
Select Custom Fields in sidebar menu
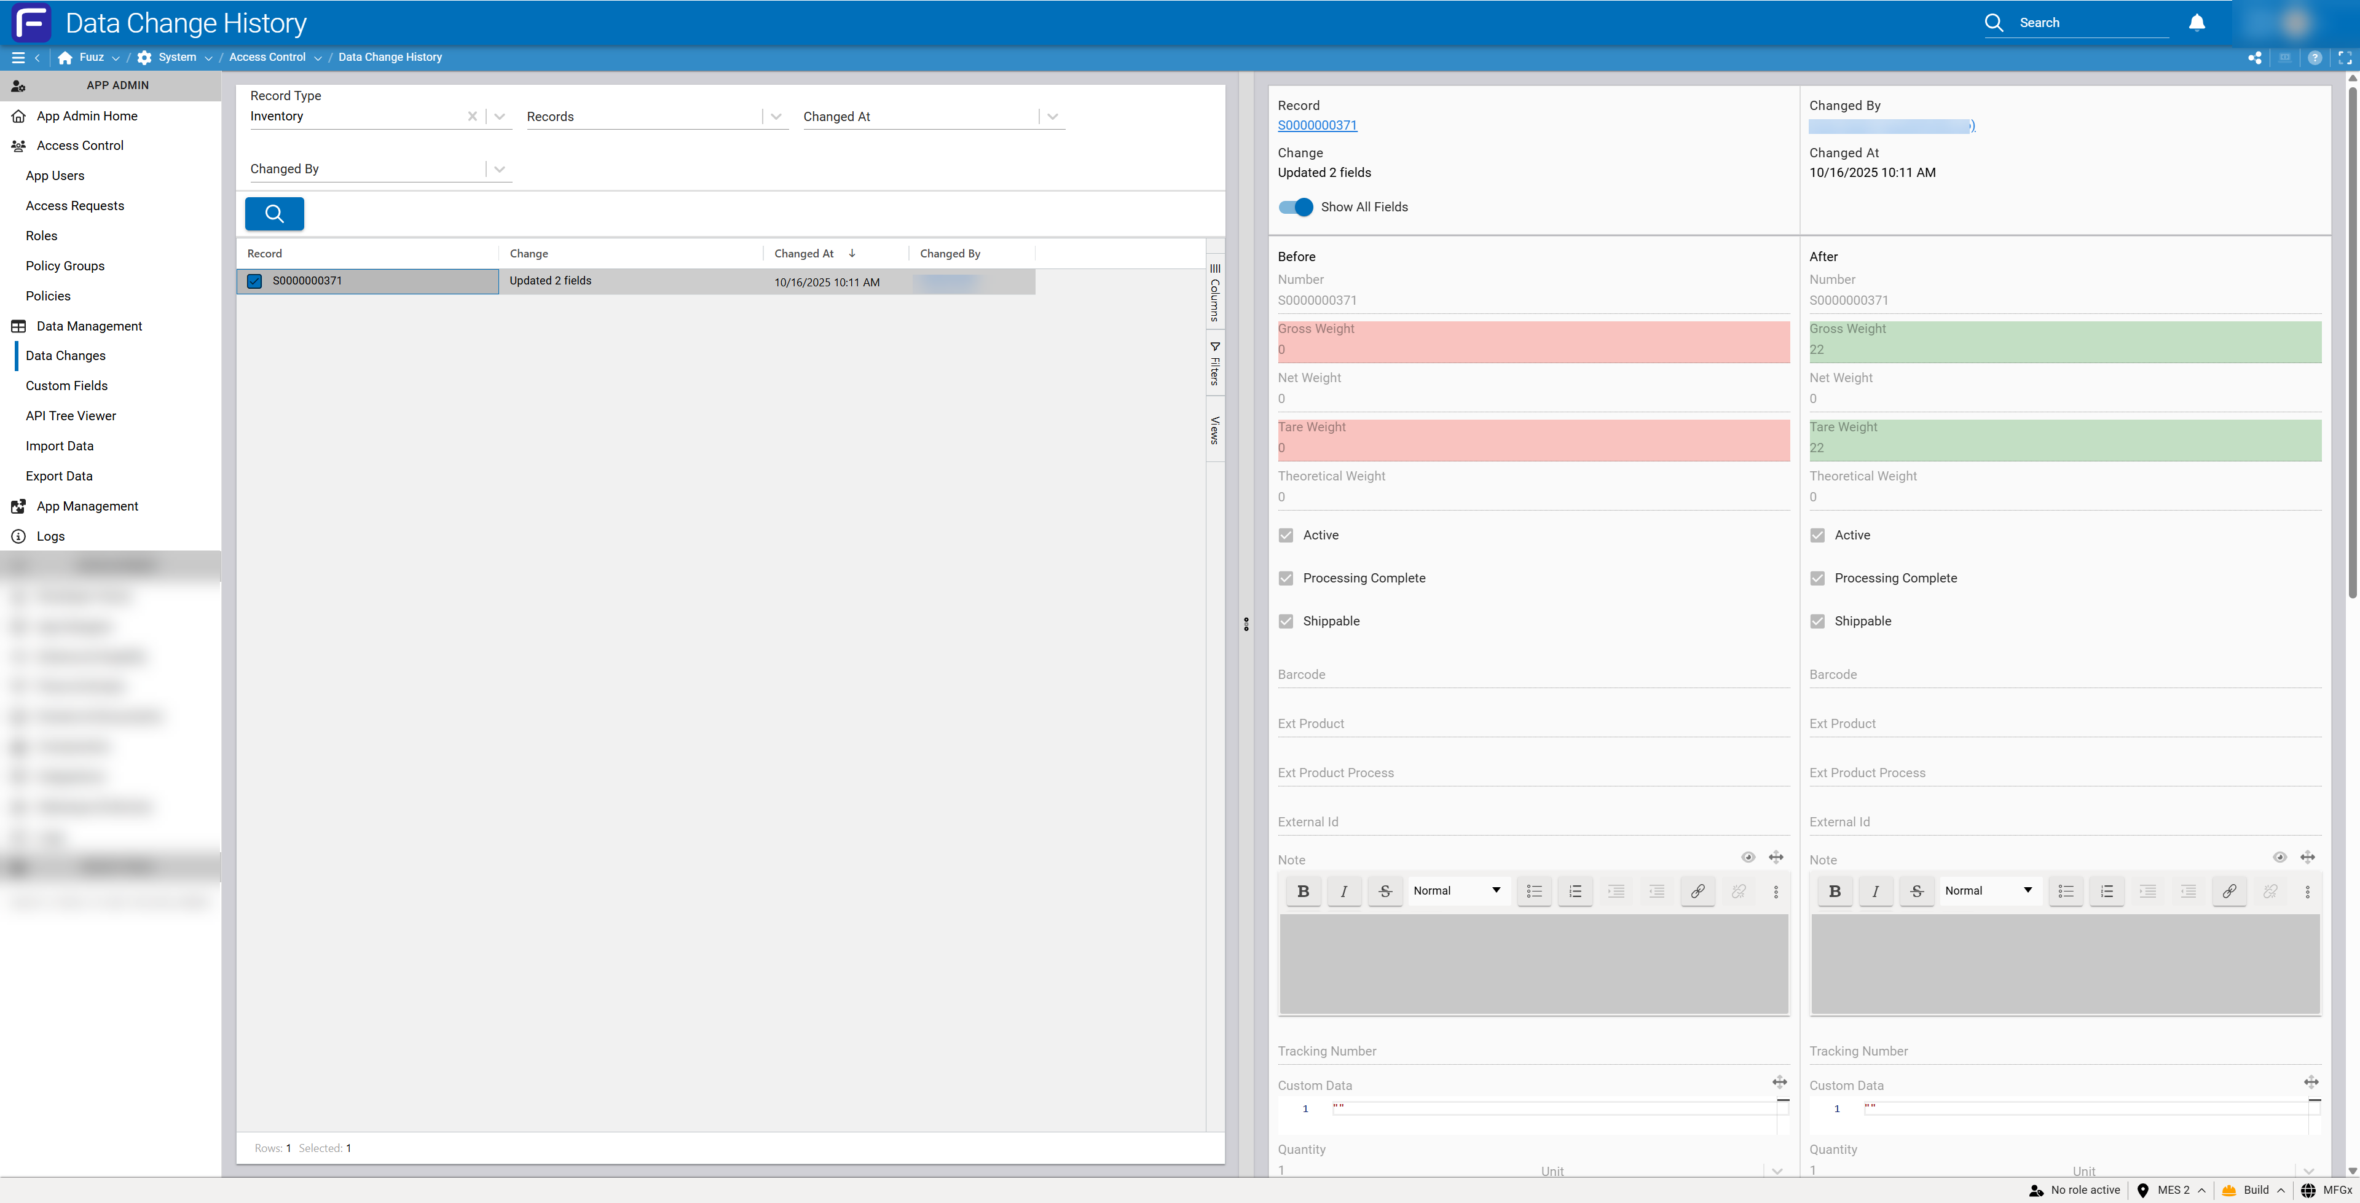pyautogui.click(x=67, y=386)
